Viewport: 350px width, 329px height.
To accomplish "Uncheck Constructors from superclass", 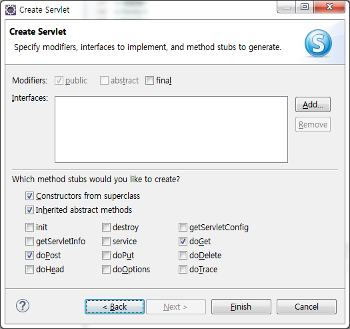I will tap(29, 196).
